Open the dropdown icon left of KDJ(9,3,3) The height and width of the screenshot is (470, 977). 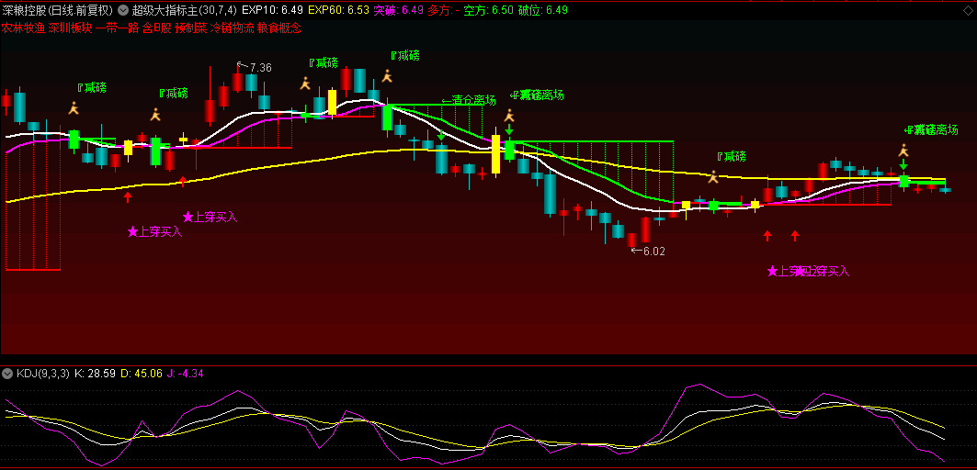(8, 374)
